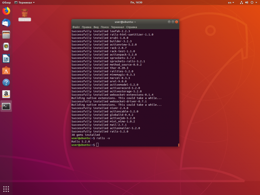260x195 pixels.
Task: Click the 'nio4r-2.4.0' line
Action: point(100,108)
